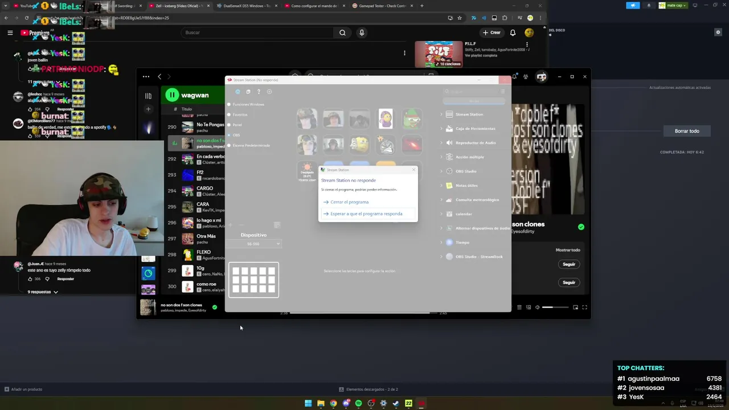Open the Spotify queue icon
729x410 pixels.
click(x=519, y=307)
